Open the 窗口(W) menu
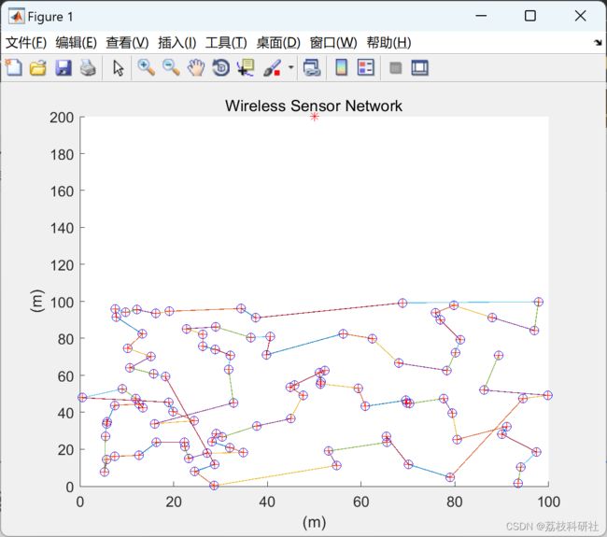607x537 pixels. [333, 43]
